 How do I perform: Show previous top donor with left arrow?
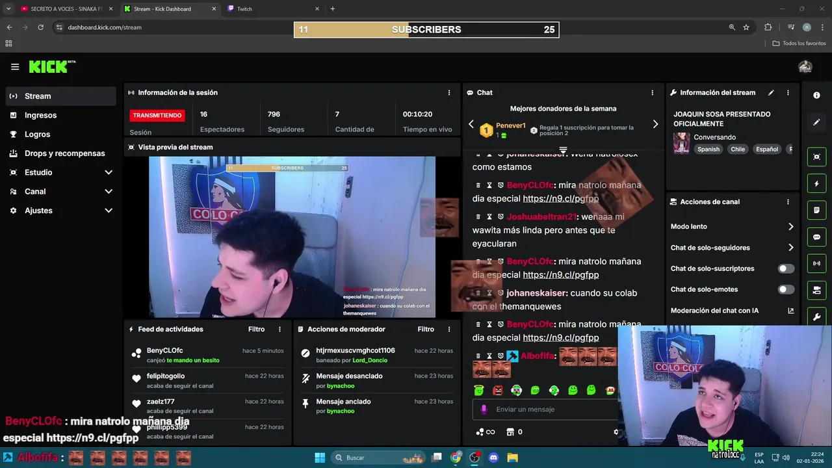pos(471,124)
